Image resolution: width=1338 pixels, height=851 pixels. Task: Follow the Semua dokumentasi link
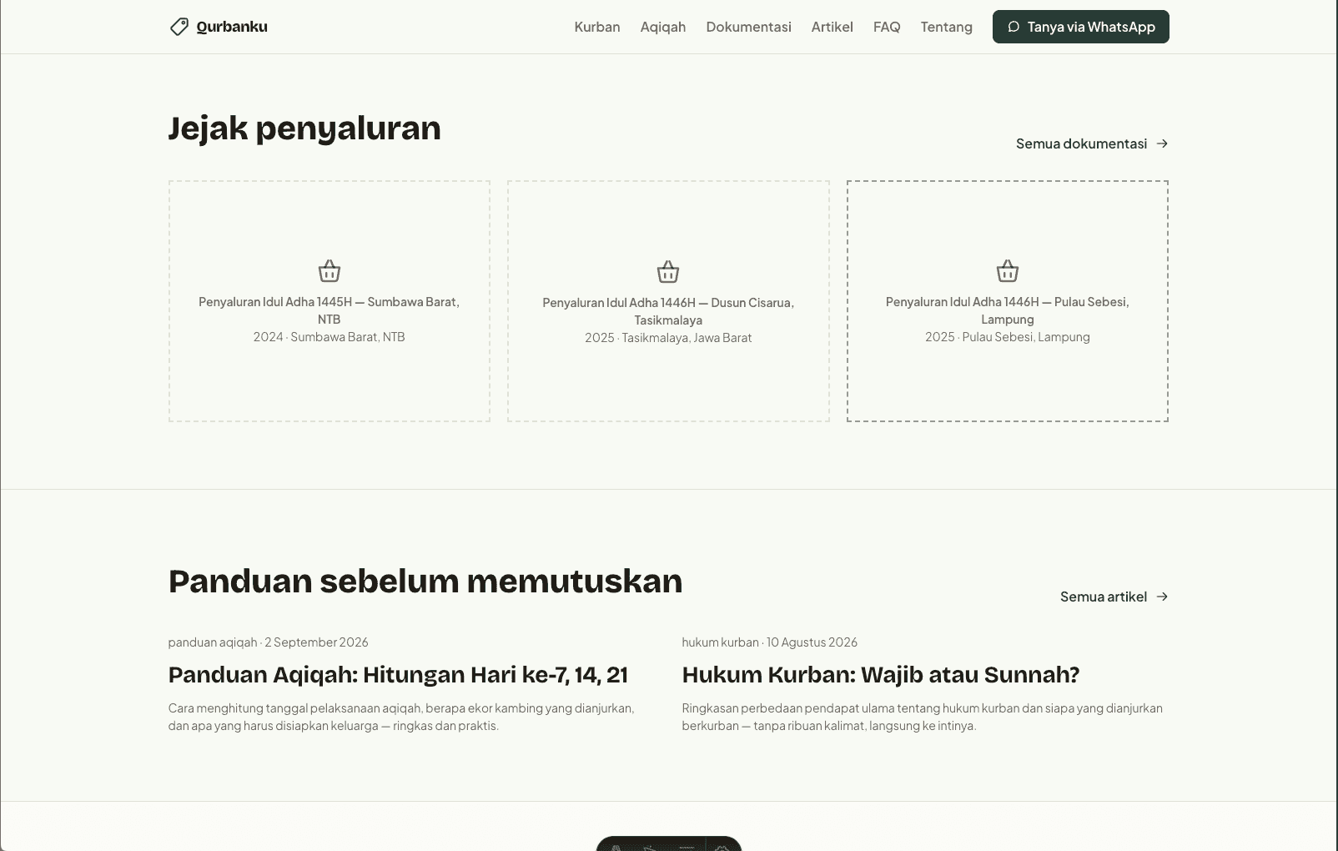1092,144
